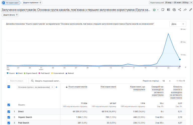Click the cell '68 514 (98,49%)'
Screen dimensions: 193x125
(109, 111)
